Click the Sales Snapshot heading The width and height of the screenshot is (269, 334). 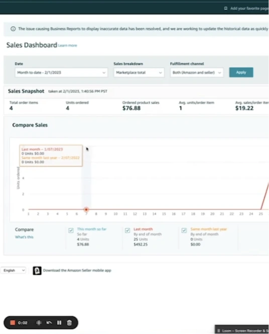(26, 91)
